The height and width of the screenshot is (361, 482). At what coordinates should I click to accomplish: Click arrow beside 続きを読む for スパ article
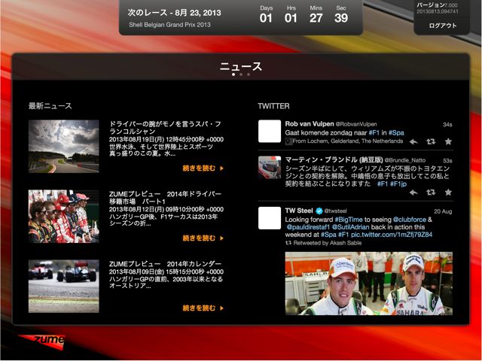click(221, 168)
